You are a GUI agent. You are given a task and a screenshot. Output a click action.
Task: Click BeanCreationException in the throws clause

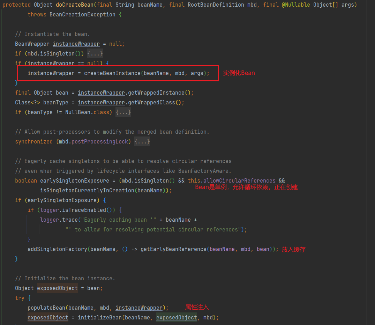tap(82, 15)
